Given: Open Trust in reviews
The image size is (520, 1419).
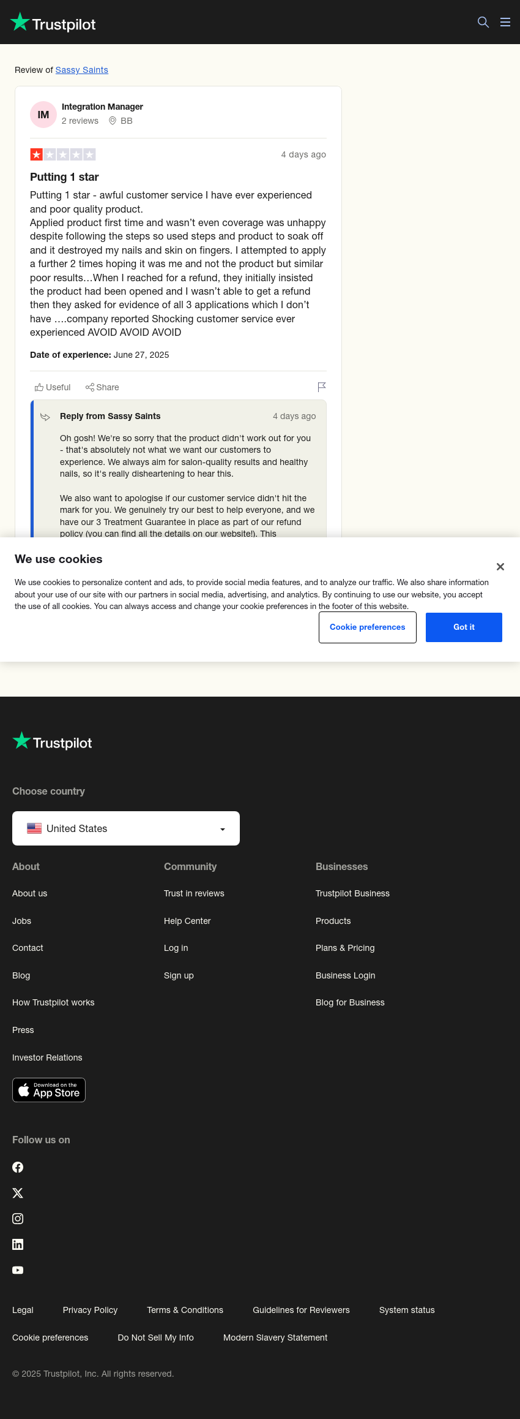Looking at the screenshot, I should click(x=194, y=893).
